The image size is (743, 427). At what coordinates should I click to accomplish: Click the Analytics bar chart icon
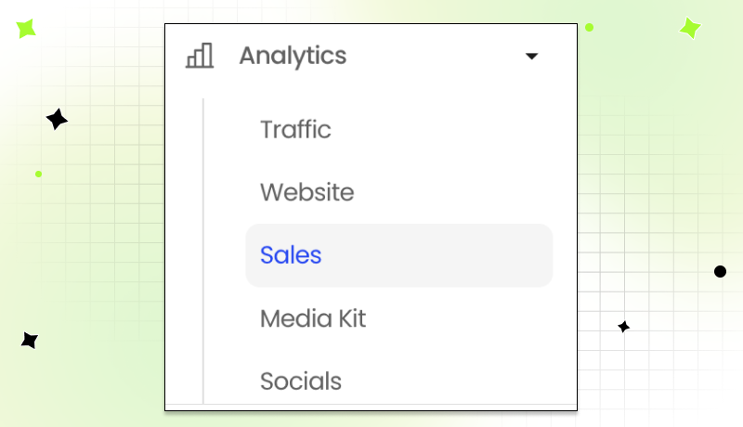(x=200, y=56)
